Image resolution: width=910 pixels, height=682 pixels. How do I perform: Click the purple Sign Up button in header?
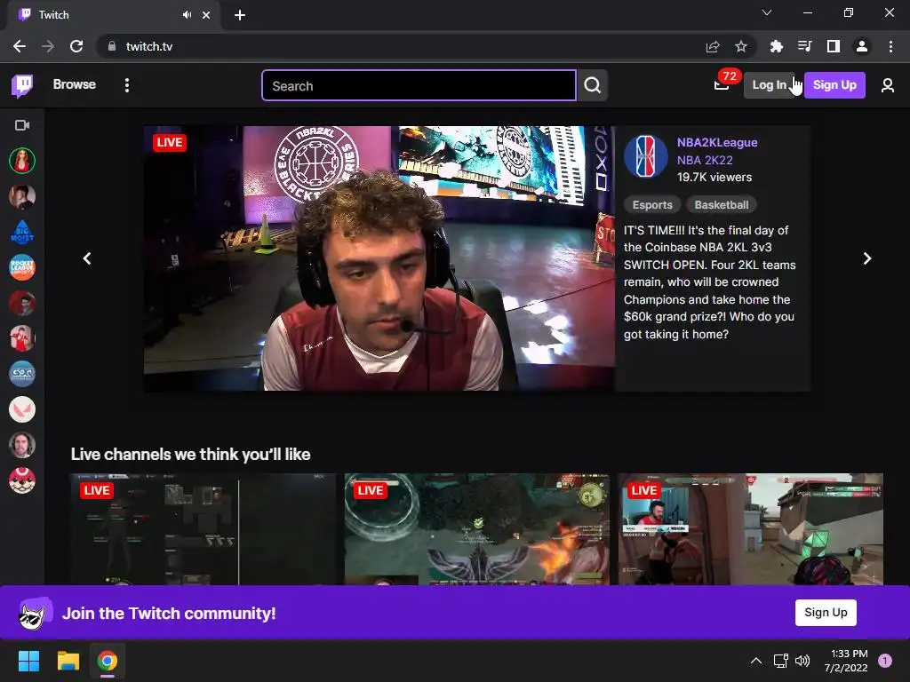point(834,84)
